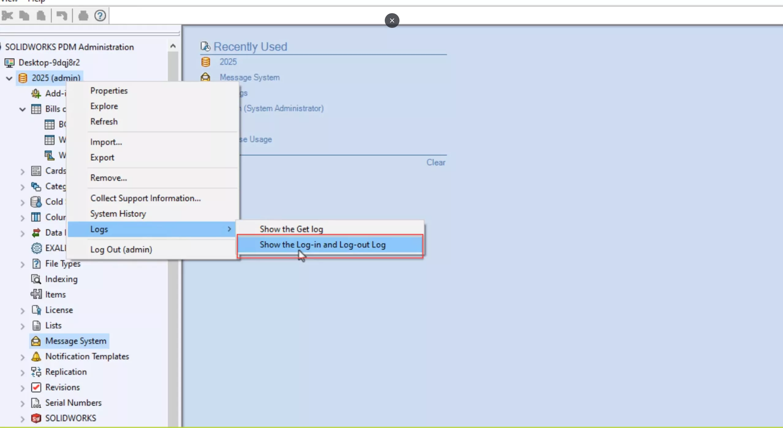Click the SOLIDWORKS application icon
The width and height of the screenshot is (783, 428).
pos(36,418)
